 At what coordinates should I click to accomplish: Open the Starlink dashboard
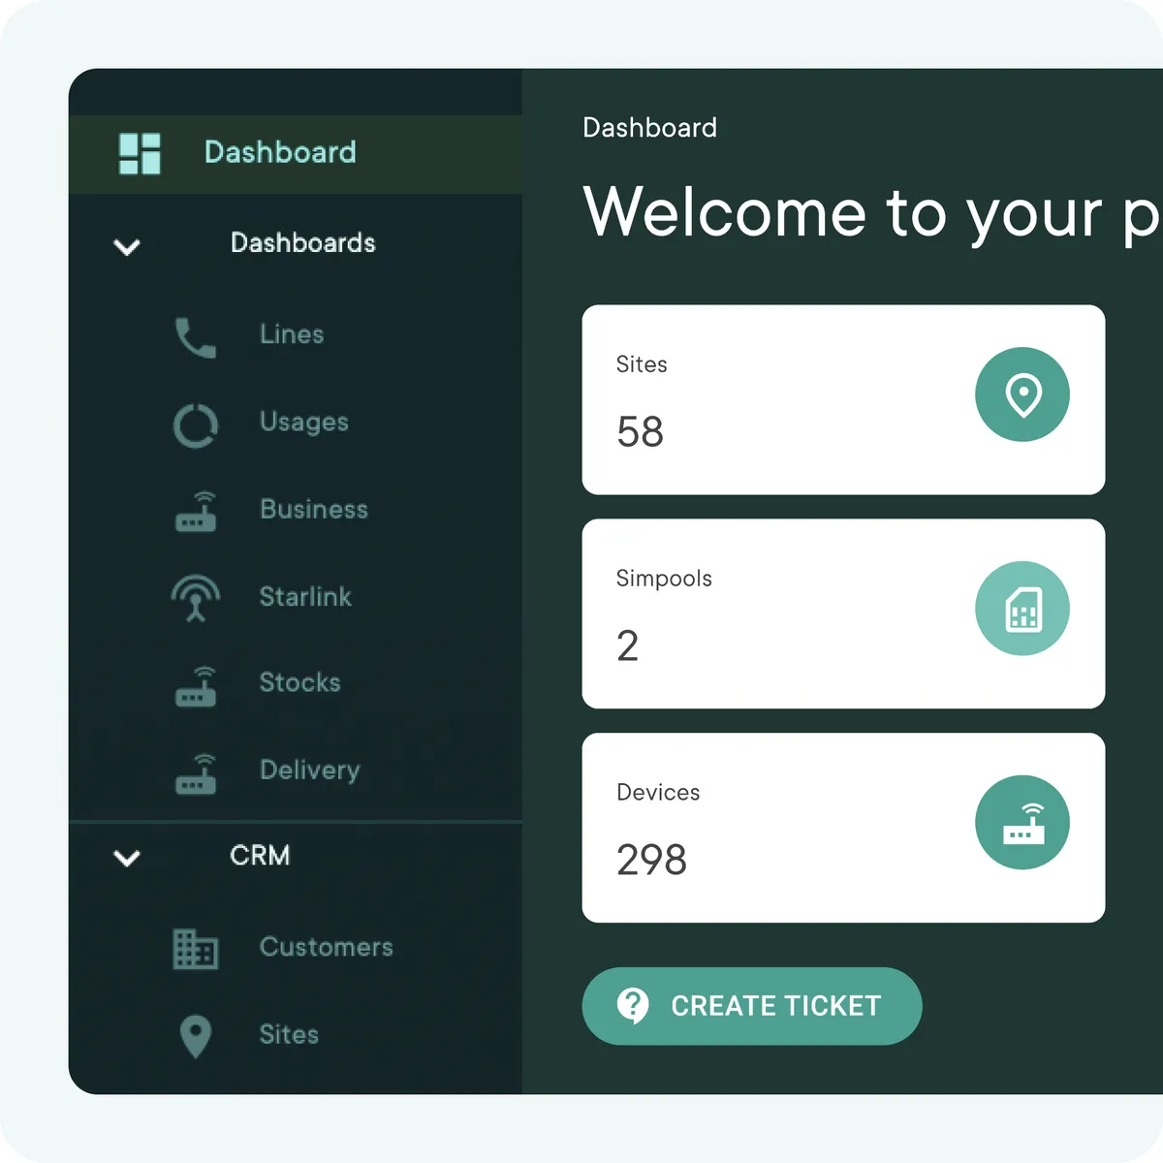(x=305, y=597)
